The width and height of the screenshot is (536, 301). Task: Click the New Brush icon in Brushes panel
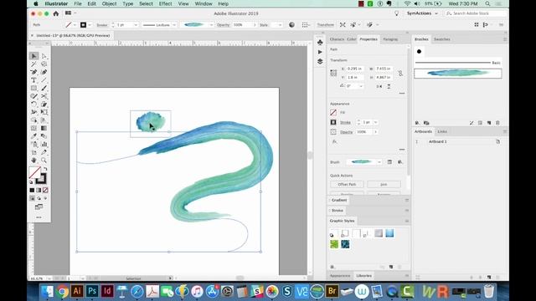click(x=489, y=123)
